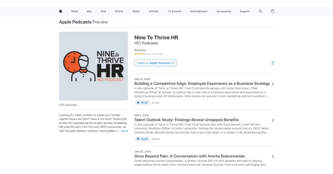The height and width of the screenshot is (174, 333).
Task: Click the JAN 22, 2024 date
Action: [142, 152]
